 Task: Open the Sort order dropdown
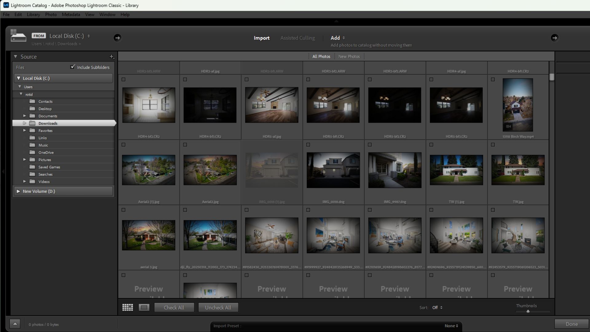(437, 307)
